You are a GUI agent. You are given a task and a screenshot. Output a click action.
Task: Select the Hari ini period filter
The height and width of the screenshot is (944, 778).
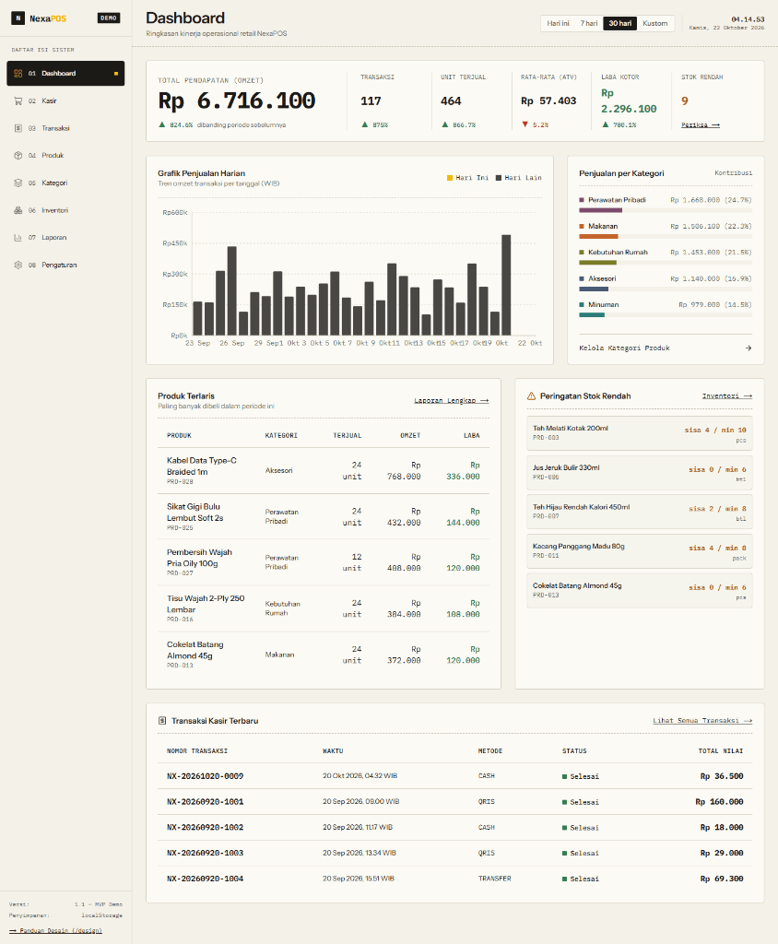click(558, 23)
